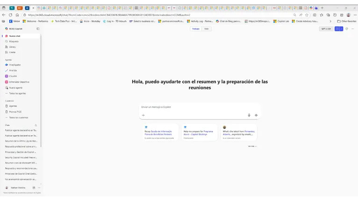Add this page to favorites star

pos(307,15)
